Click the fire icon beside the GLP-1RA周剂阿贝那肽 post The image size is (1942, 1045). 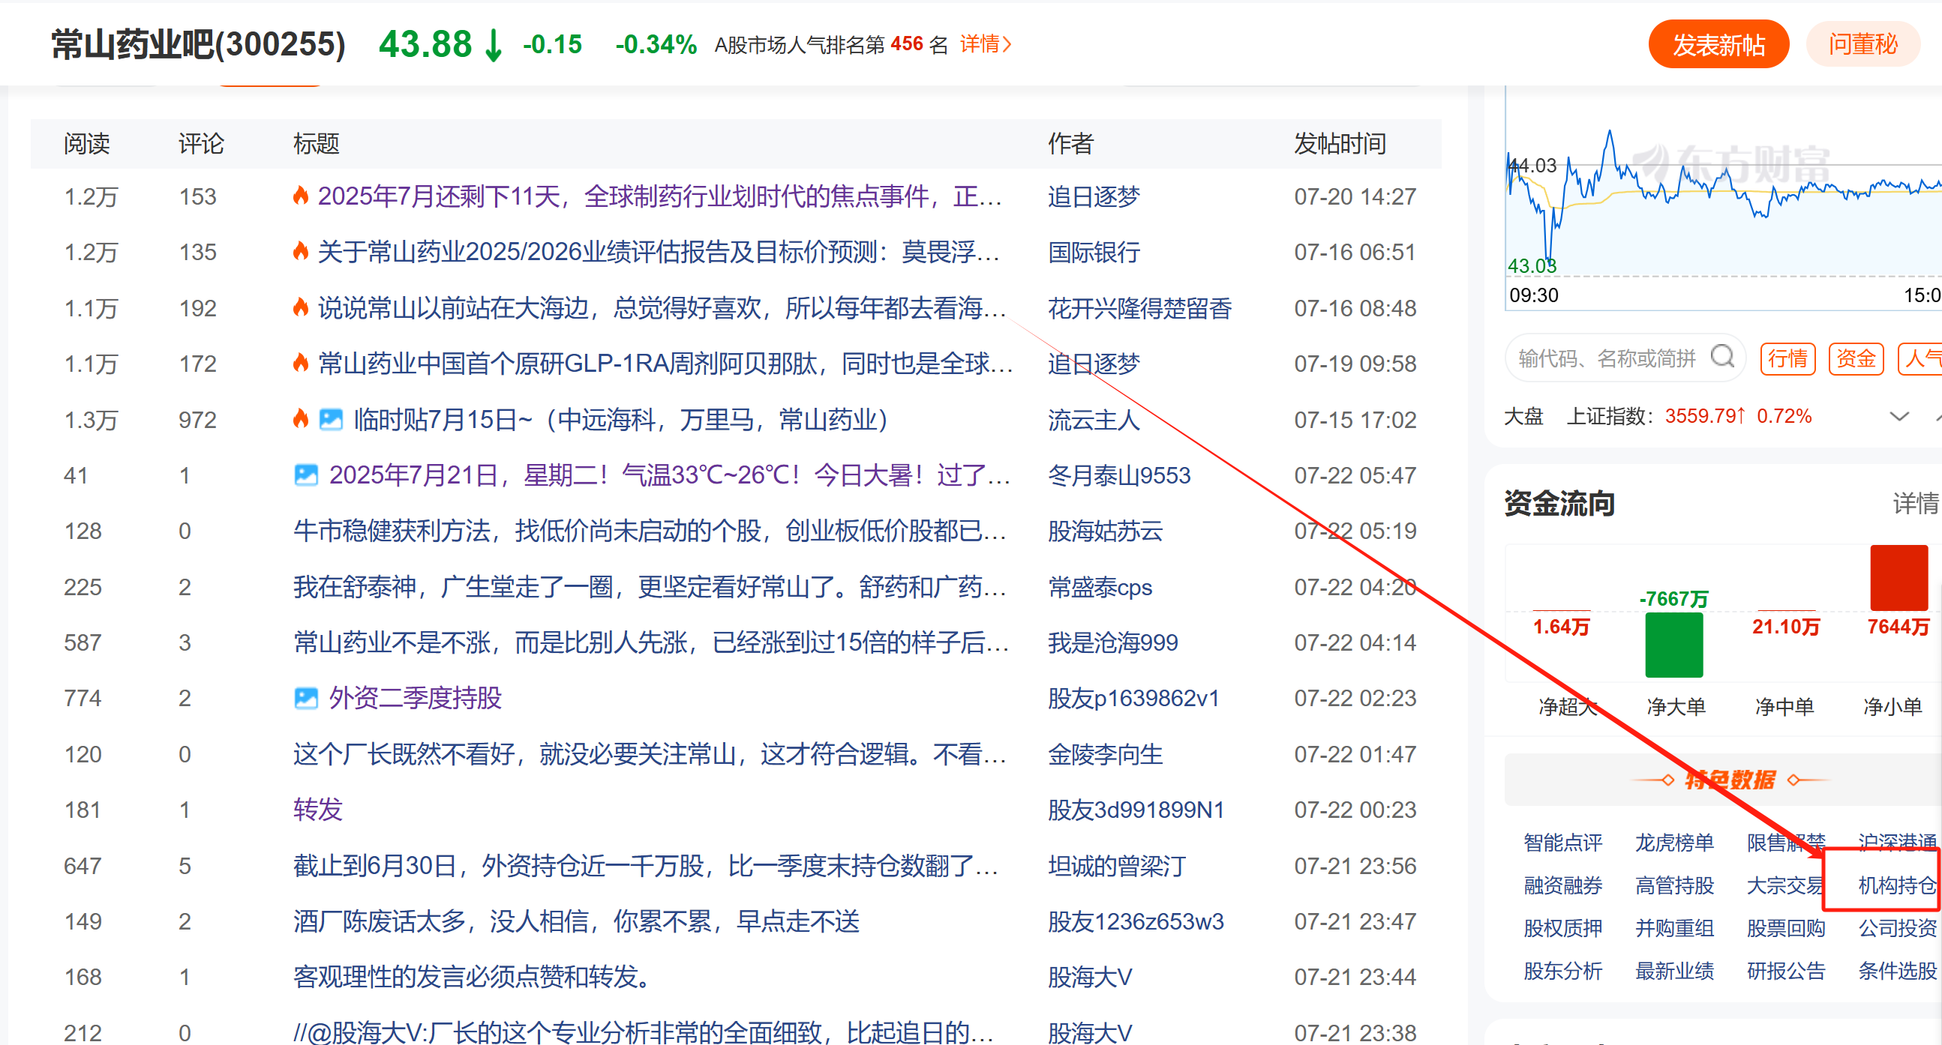(301, 363)
